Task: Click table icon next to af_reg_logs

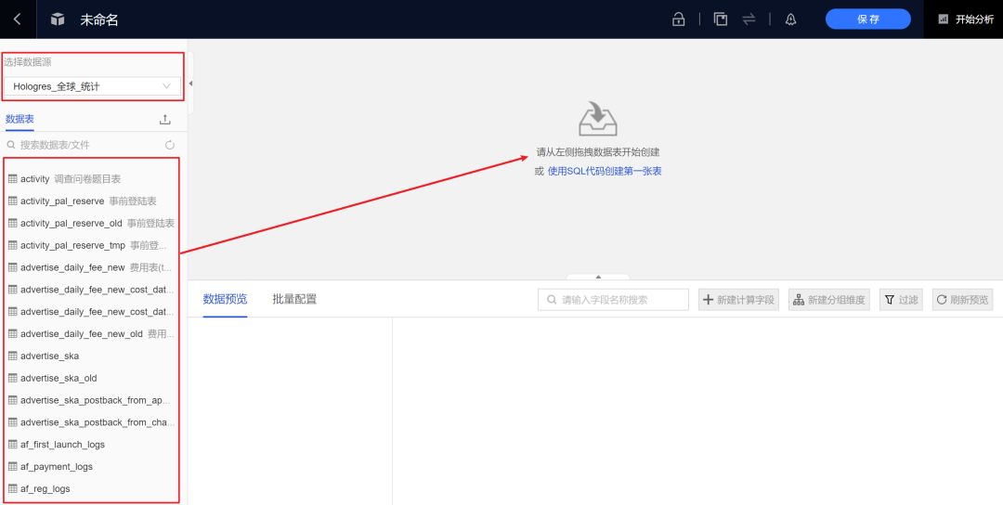Action: tap(13, 488)
